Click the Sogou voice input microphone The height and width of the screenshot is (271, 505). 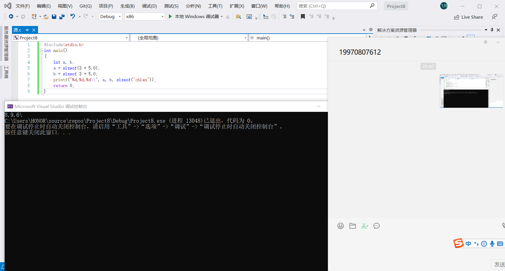(x=492, y=244)
